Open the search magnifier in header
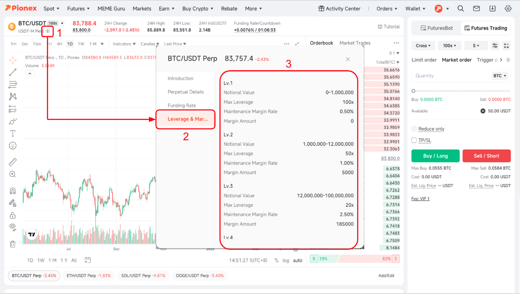520x294 pixels. (x=461, y=8)
